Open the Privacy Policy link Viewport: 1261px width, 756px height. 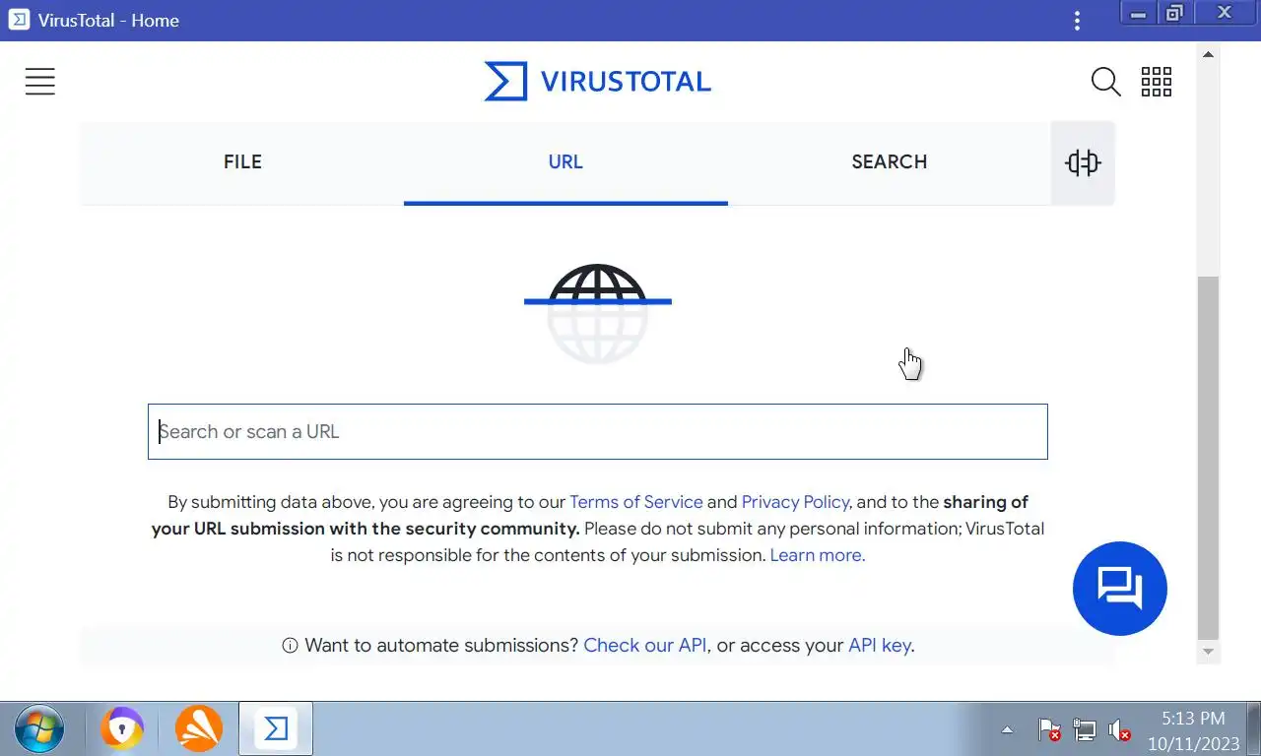pyautogui.click(x=795, y=502)
